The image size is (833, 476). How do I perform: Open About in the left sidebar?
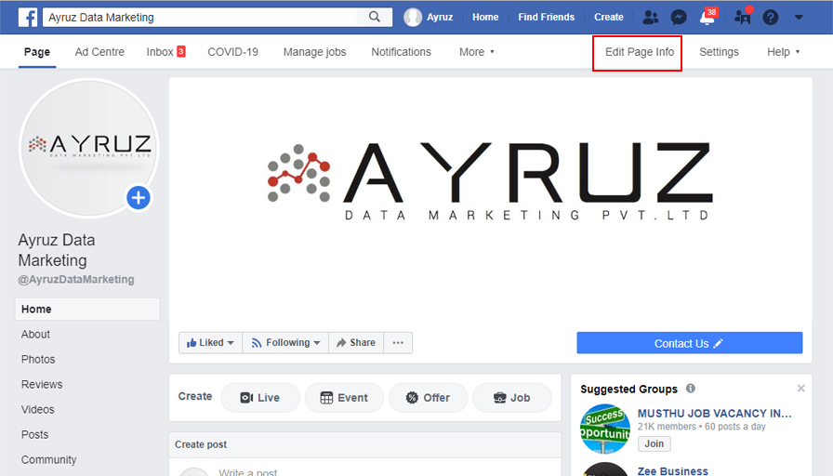click(x=35, y=334)
